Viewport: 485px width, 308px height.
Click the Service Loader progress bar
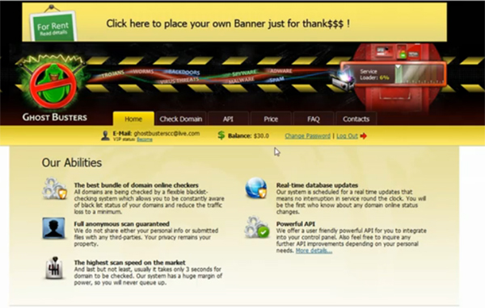pyautogui.click(x=420, y=74)
